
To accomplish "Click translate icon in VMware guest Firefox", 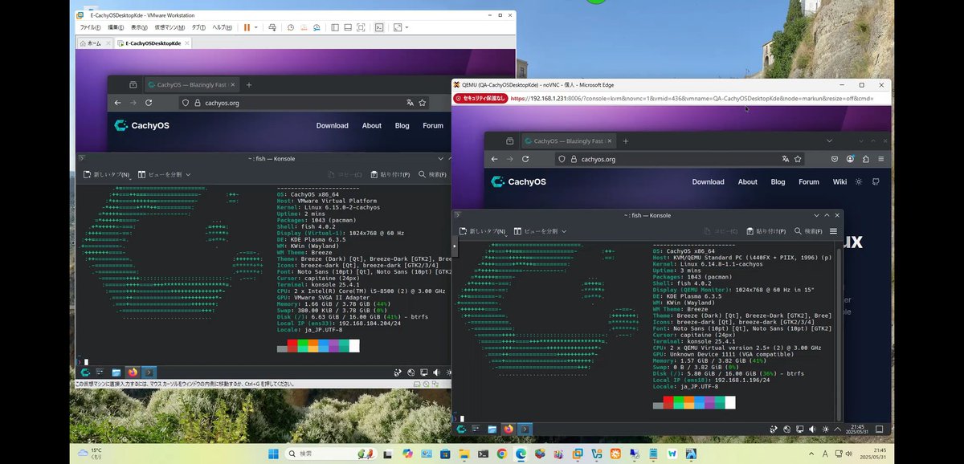I will click(410, 103).
